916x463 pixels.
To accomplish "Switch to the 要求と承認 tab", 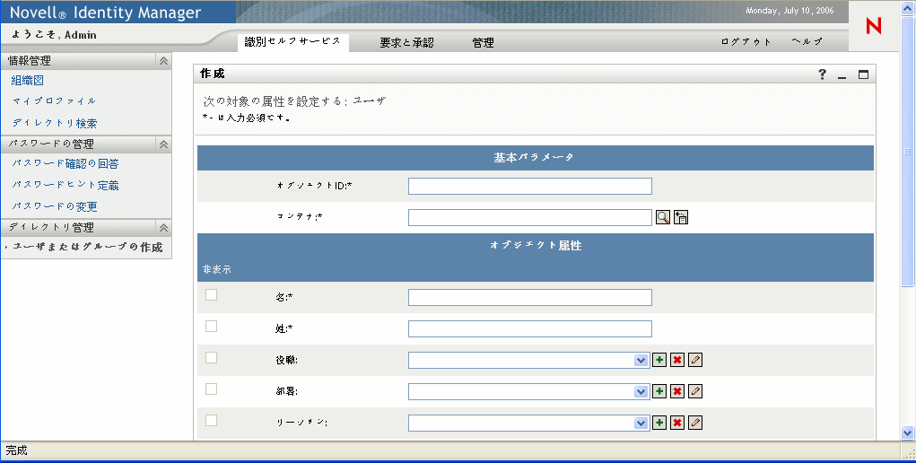I will point(406,43).
